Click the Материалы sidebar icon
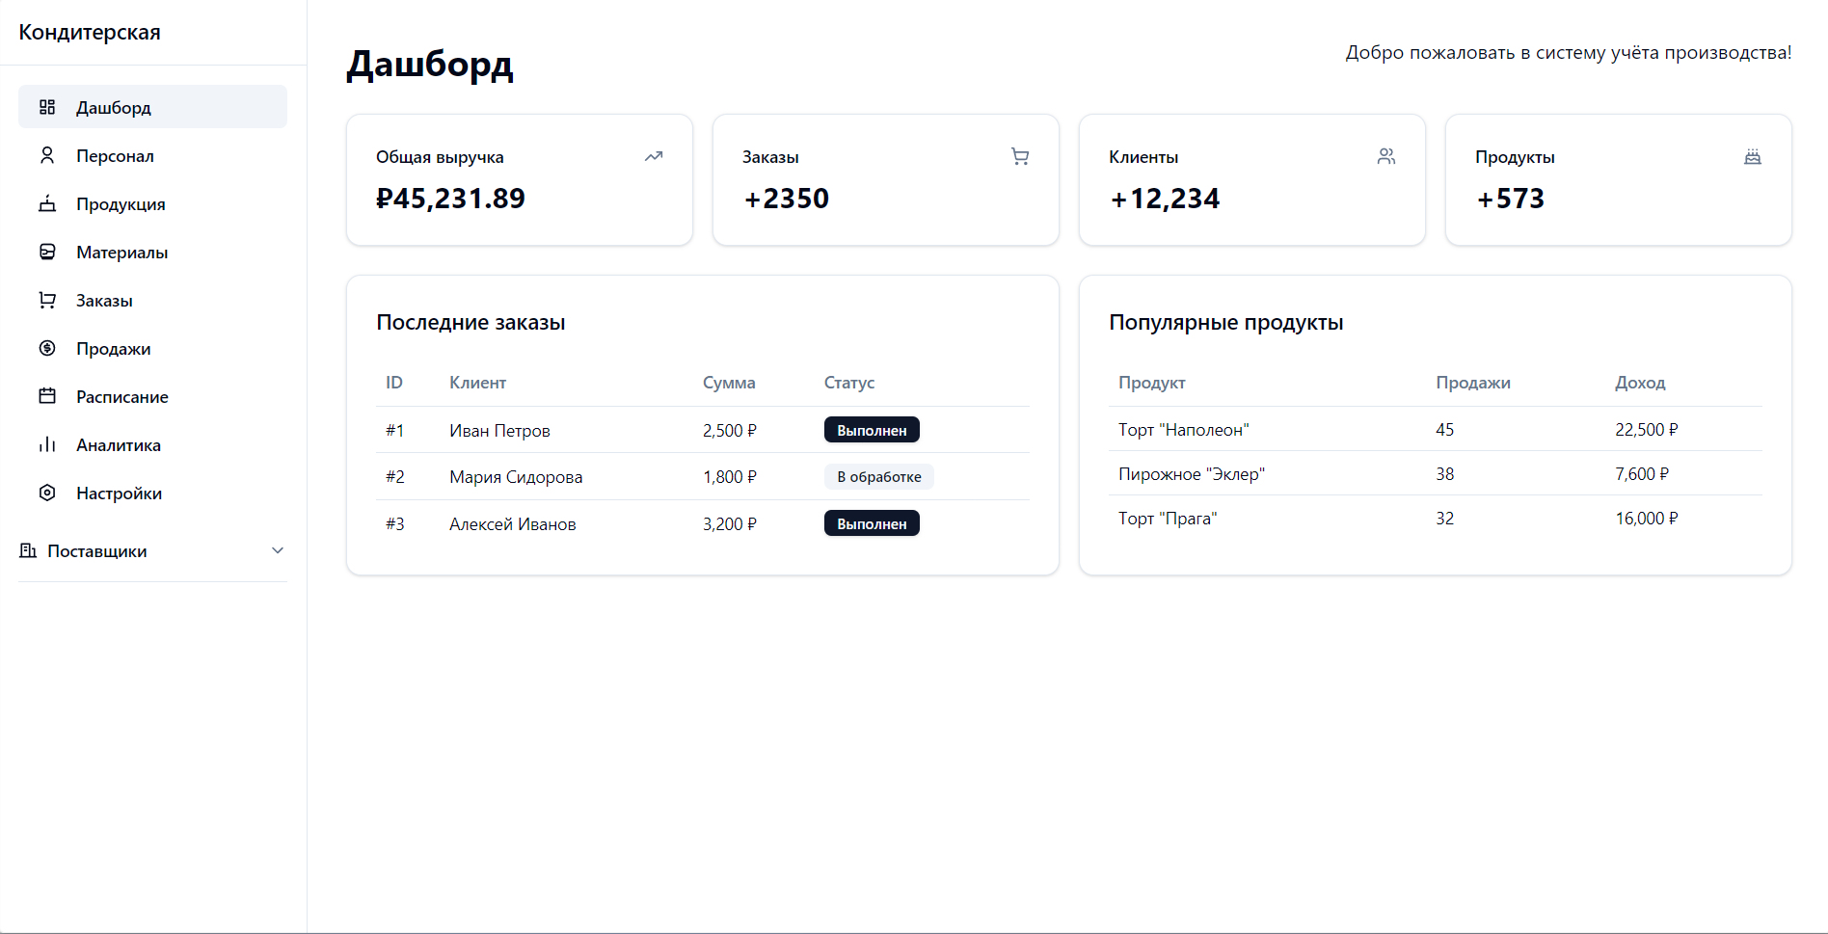 tap(47, 252)
